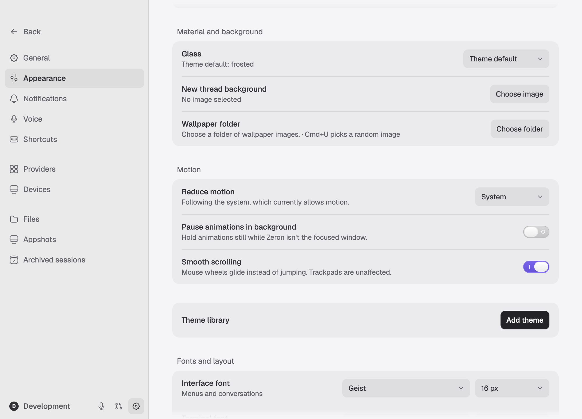Enable Pause animations in background toggle
Screen dimensions: 582x419
click(x=536, y=232)
